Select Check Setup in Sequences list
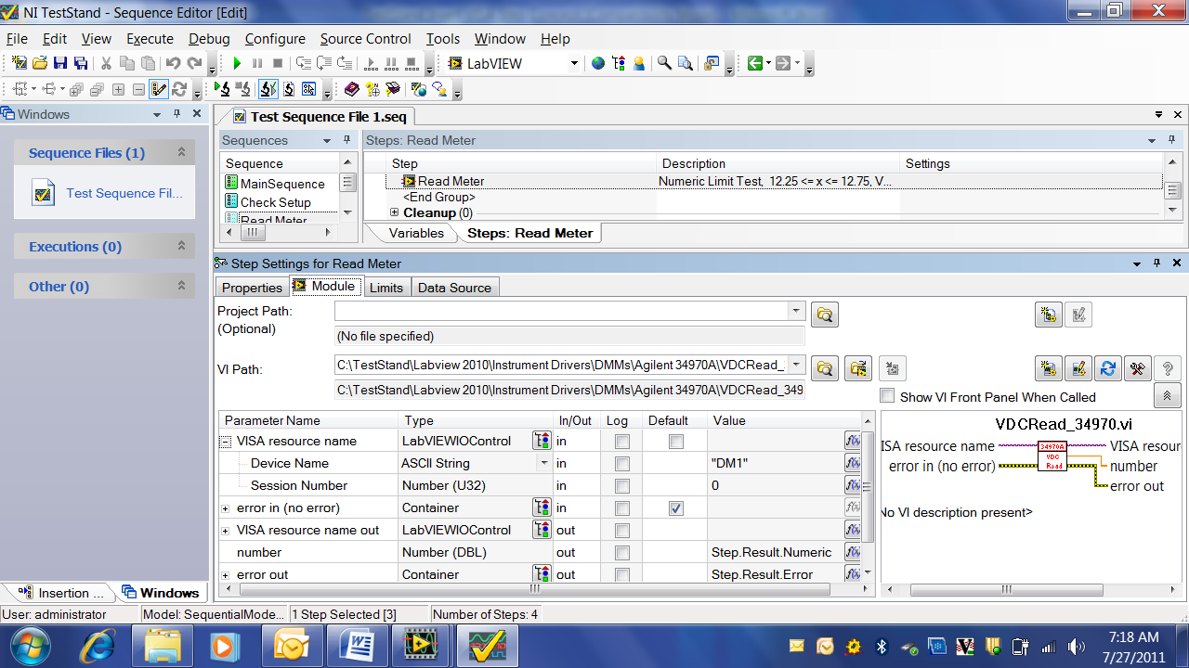Screen dimensions: 1189x668 coord(276,202)
